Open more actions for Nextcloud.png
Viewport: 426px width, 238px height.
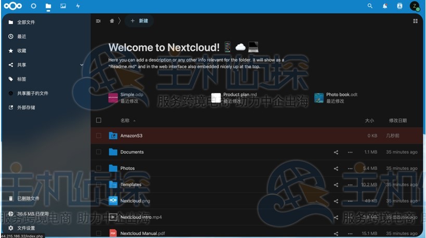pos(350,201)
